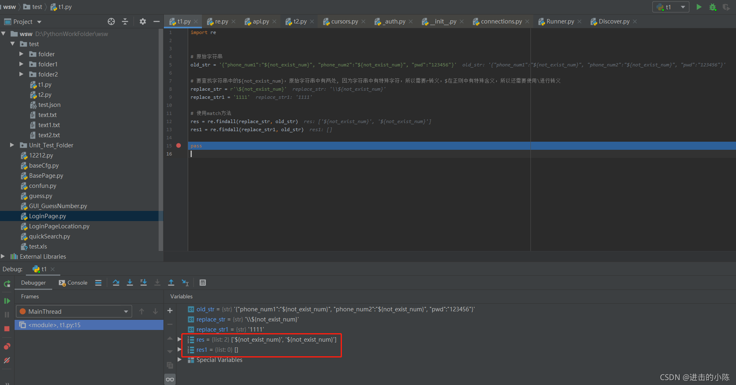Expand the res1 list variable
736x385 pixels.
179,349
